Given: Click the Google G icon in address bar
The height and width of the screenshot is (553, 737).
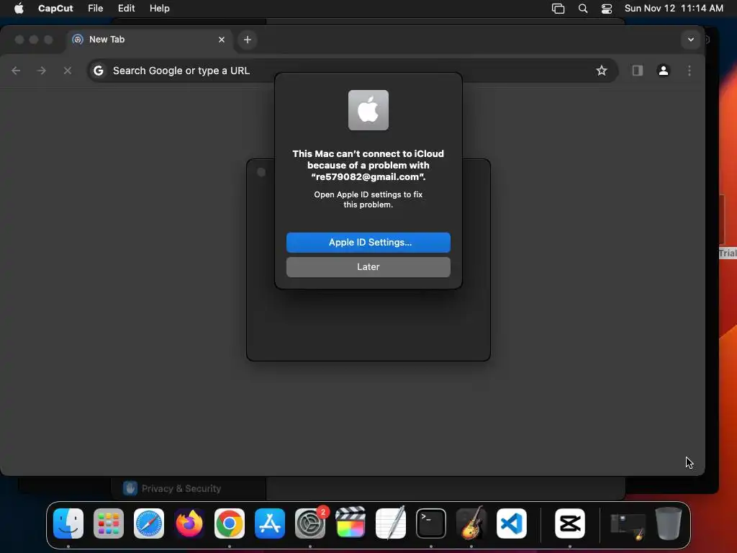Looking at the screenshot, I should 98,71.
